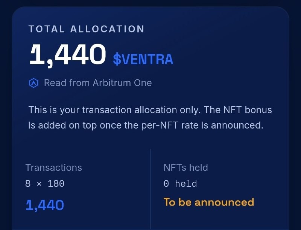Click the number 8 transaction count
The height and width of the screenshot is (230, 301).
[28, 184]
